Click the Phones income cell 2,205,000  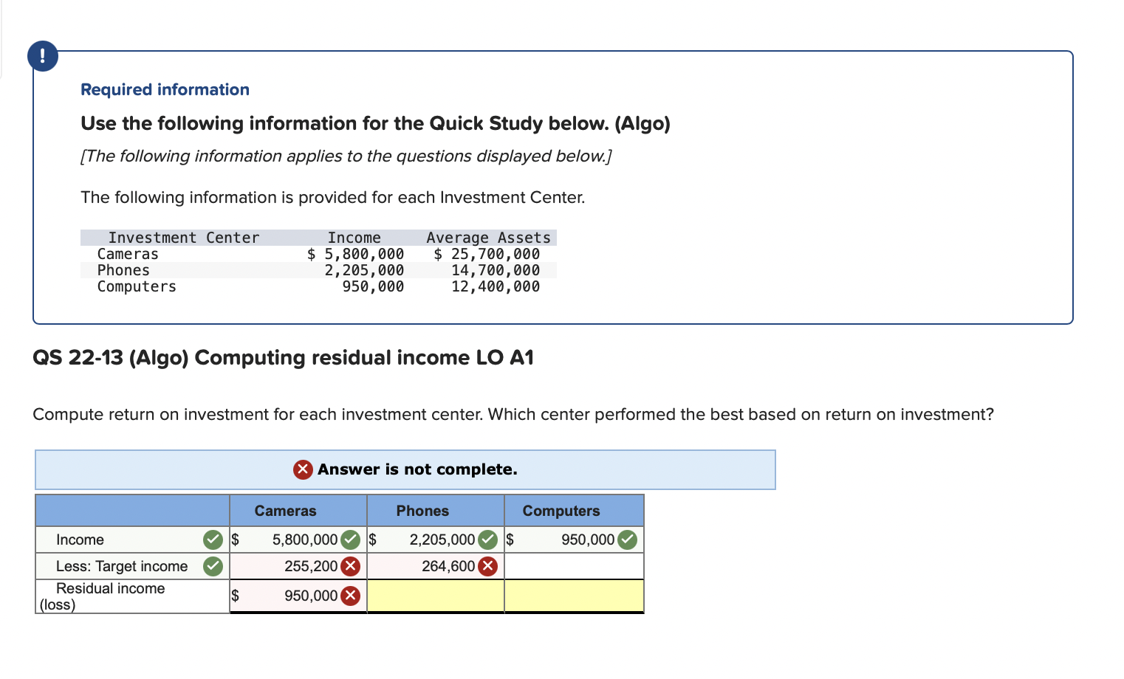(x=436, y=540)
